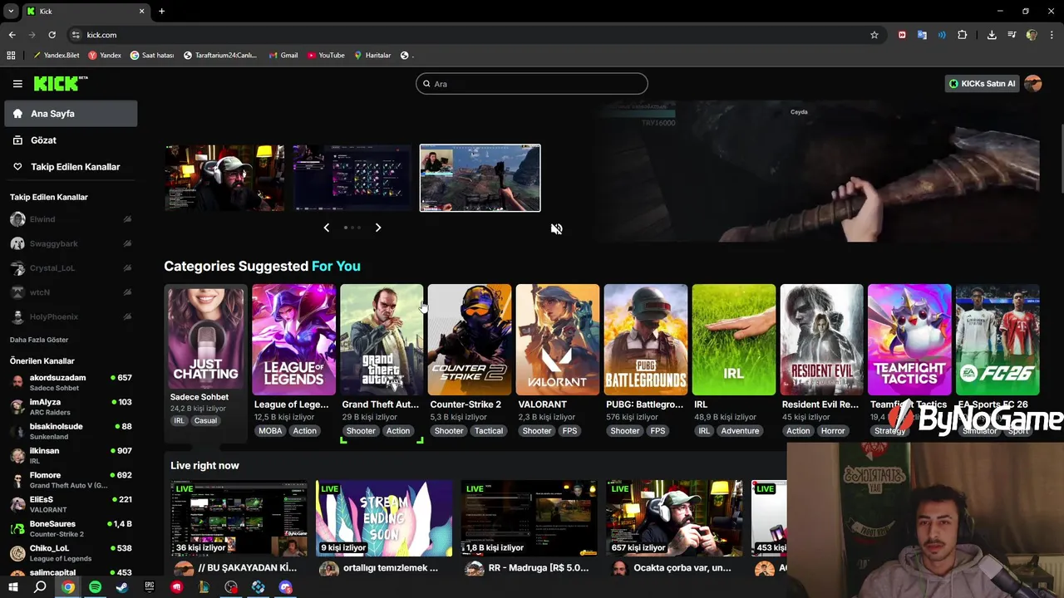Open recommended channel Flomore
The height and width of the screenshot is (598, 1064).
pos(71,480)
